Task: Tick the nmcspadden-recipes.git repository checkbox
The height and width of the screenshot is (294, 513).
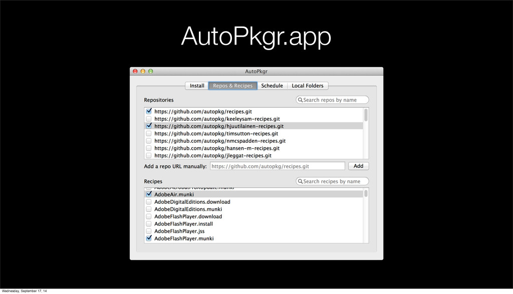Action: click(149, 141)
